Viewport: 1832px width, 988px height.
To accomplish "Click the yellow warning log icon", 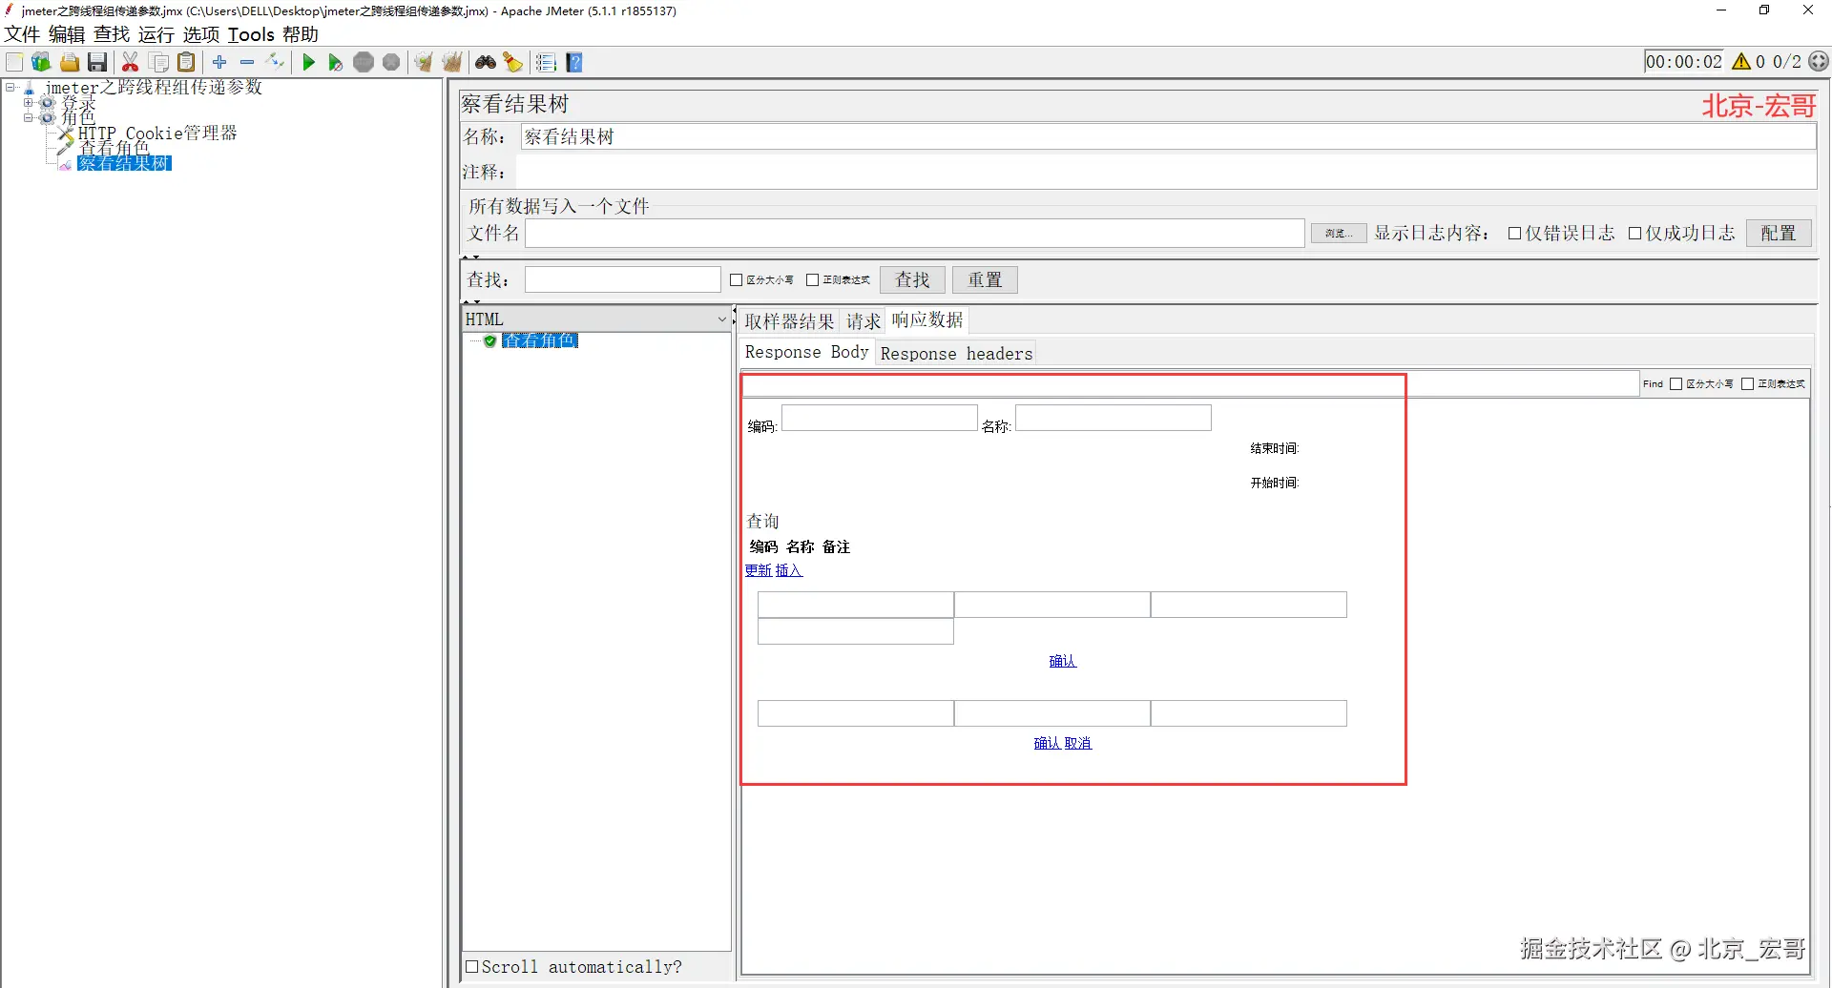I will point(1741,62).
